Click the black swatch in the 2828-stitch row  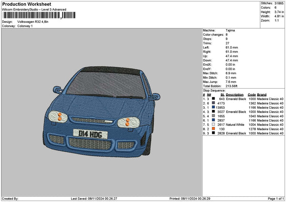(213, 133)
